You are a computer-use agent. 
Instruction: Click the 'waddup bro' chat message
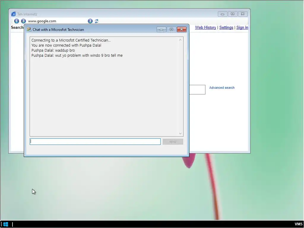coord(53,50)
